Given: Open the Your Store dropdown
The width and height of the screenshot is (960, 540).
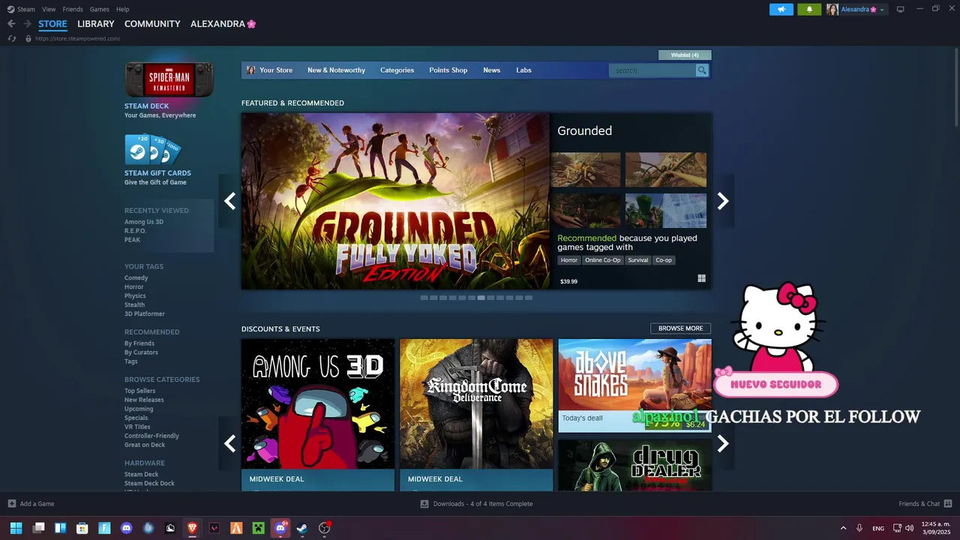Looking at the screenshot, I should (x=276, y=70).
